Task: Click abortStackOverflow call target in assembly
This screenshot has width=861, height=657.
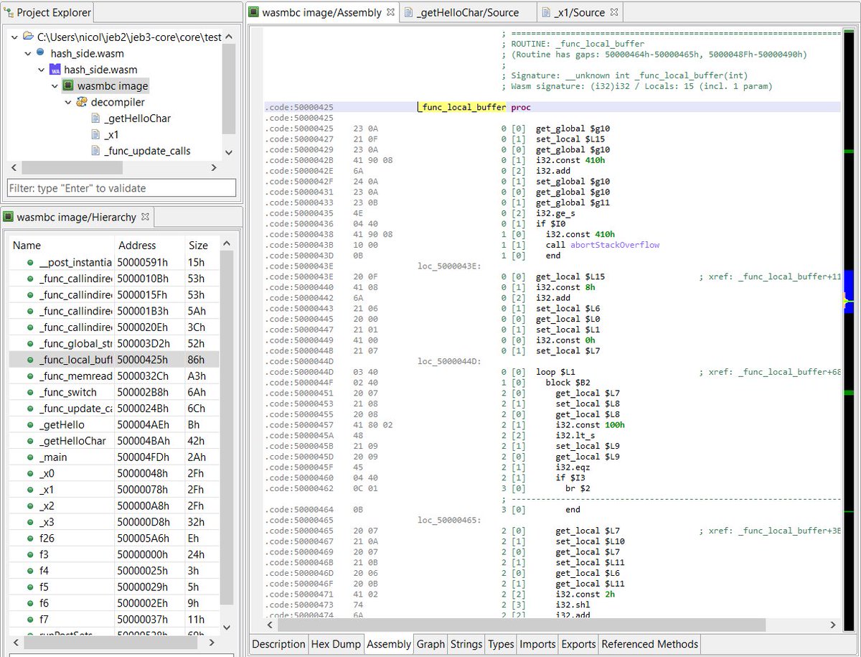Action: (x=614, y=245)
